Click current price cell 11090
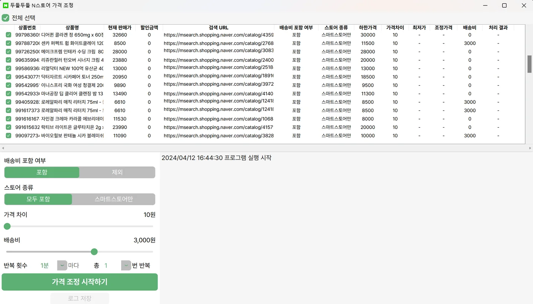The height and width of the screenshot is (304, 533). point(120,135)
